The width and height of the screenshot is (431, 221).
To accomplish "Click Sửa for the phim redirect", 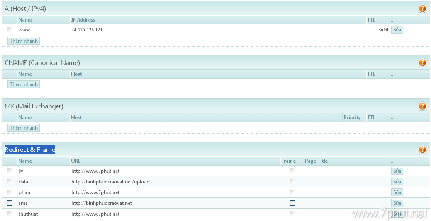I will coord(397,192).
